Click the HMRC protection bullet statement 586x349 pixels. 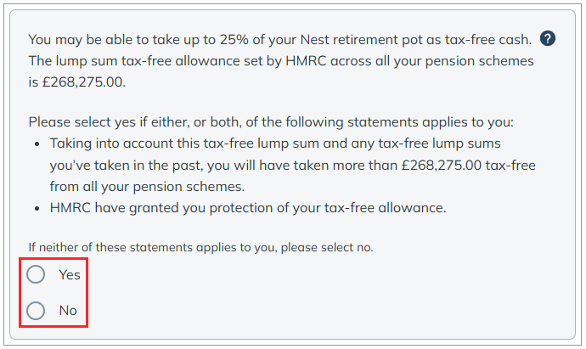248,208
